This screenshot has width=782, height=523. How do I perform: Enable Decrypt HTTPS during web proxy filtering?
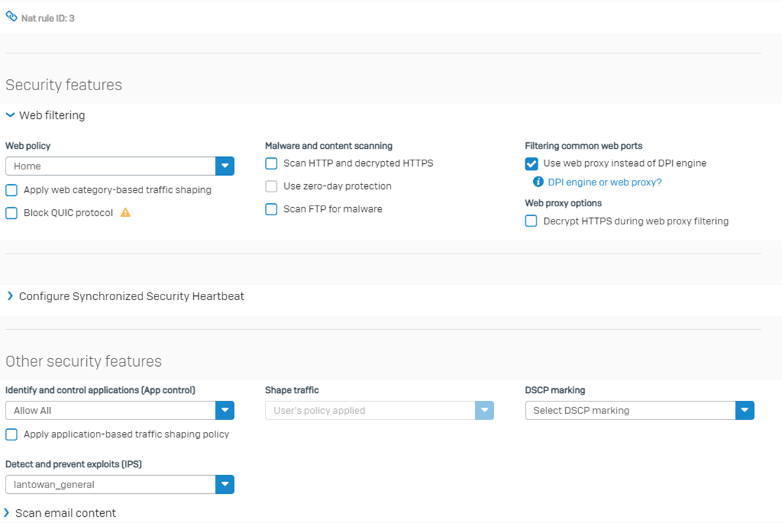coord(532,222)
